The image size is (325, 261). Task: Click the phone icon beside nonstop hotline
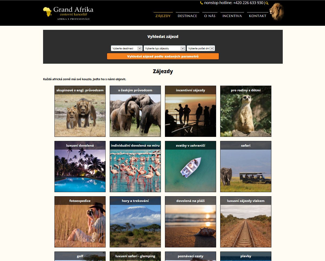coord(201,3)
